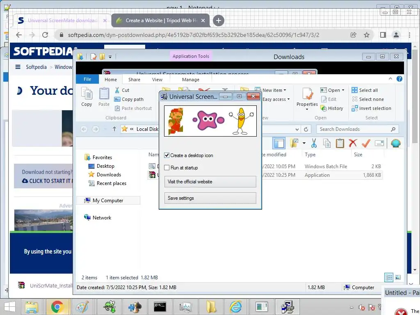Click the Cut scissors icon in ribbon

tap(117, 90)
